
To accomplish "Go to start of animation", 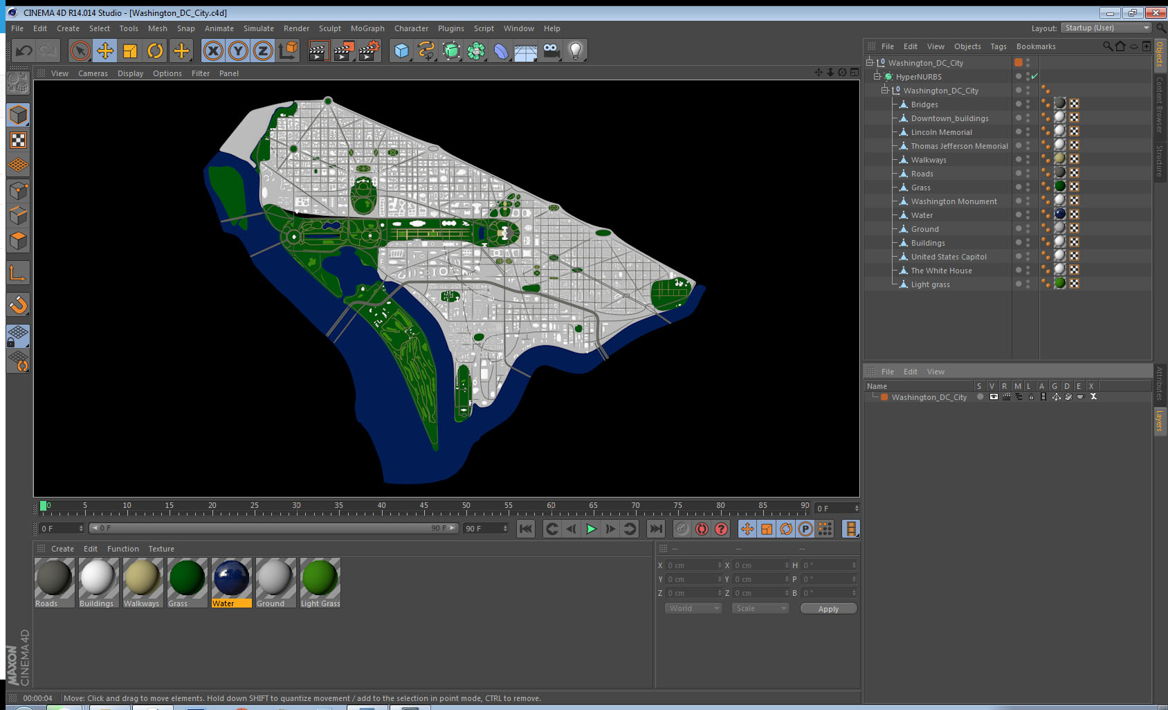I will point(526,529).
